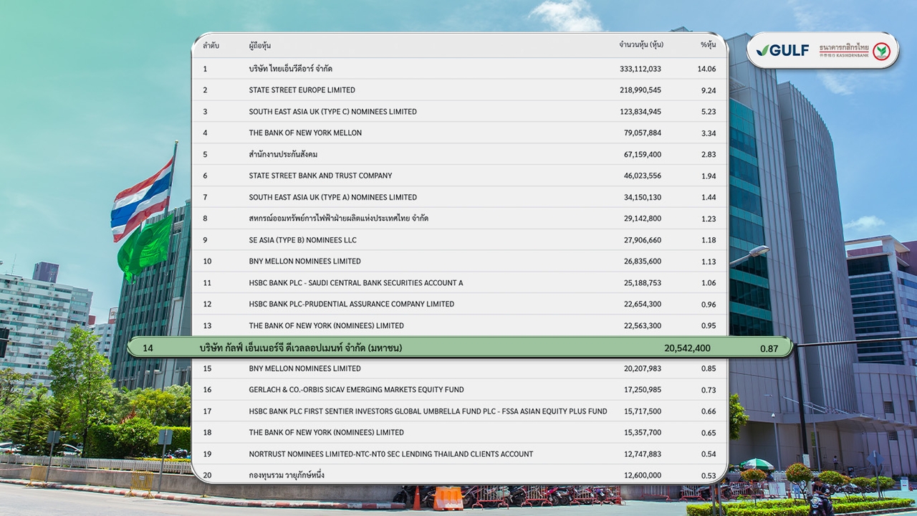Select สหกรณ์ออมทรัพย์การไฟฟ้าฝ่ายผลิต row
This screenshot has height=516, width=917.
pos(460,219)
